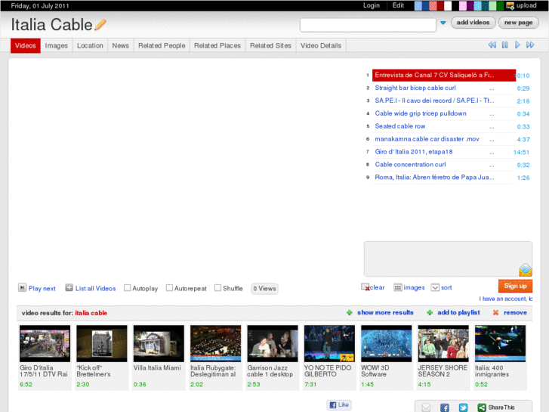Select the dark green theme swatch

(500, 5)
